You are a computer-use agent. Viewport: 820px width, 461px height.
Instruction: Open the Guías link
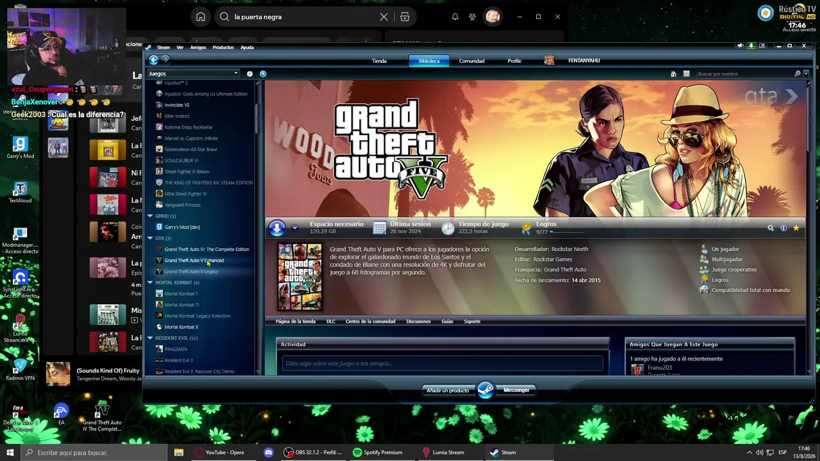point(447,321)
